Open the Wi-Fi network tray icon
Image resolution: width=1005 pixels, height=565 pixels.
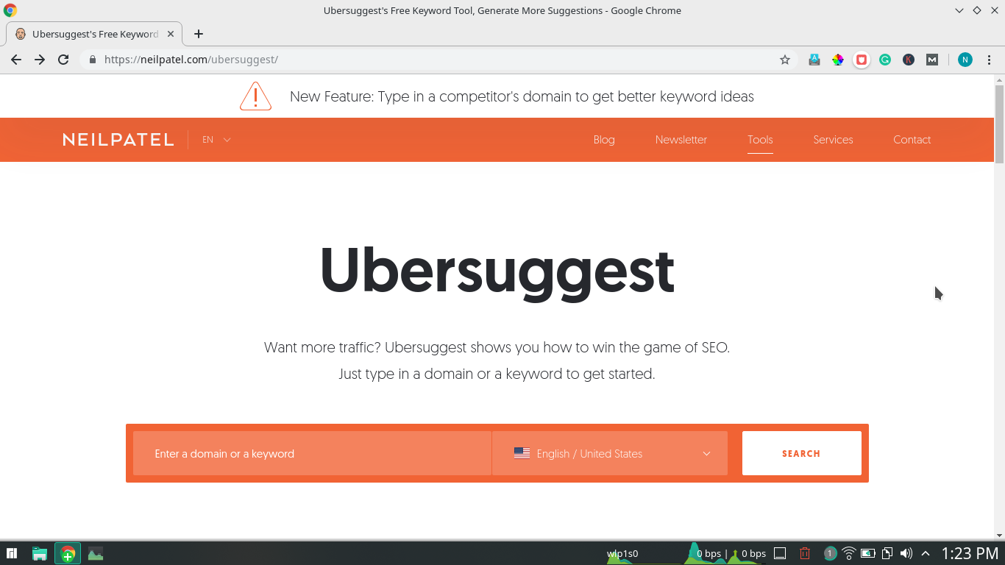849,553
